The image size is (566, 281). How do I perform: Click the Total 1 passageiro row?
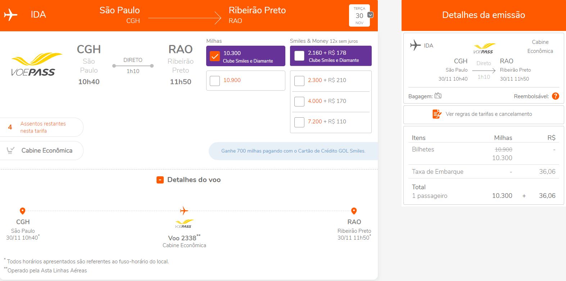click(x=484, y=191)
